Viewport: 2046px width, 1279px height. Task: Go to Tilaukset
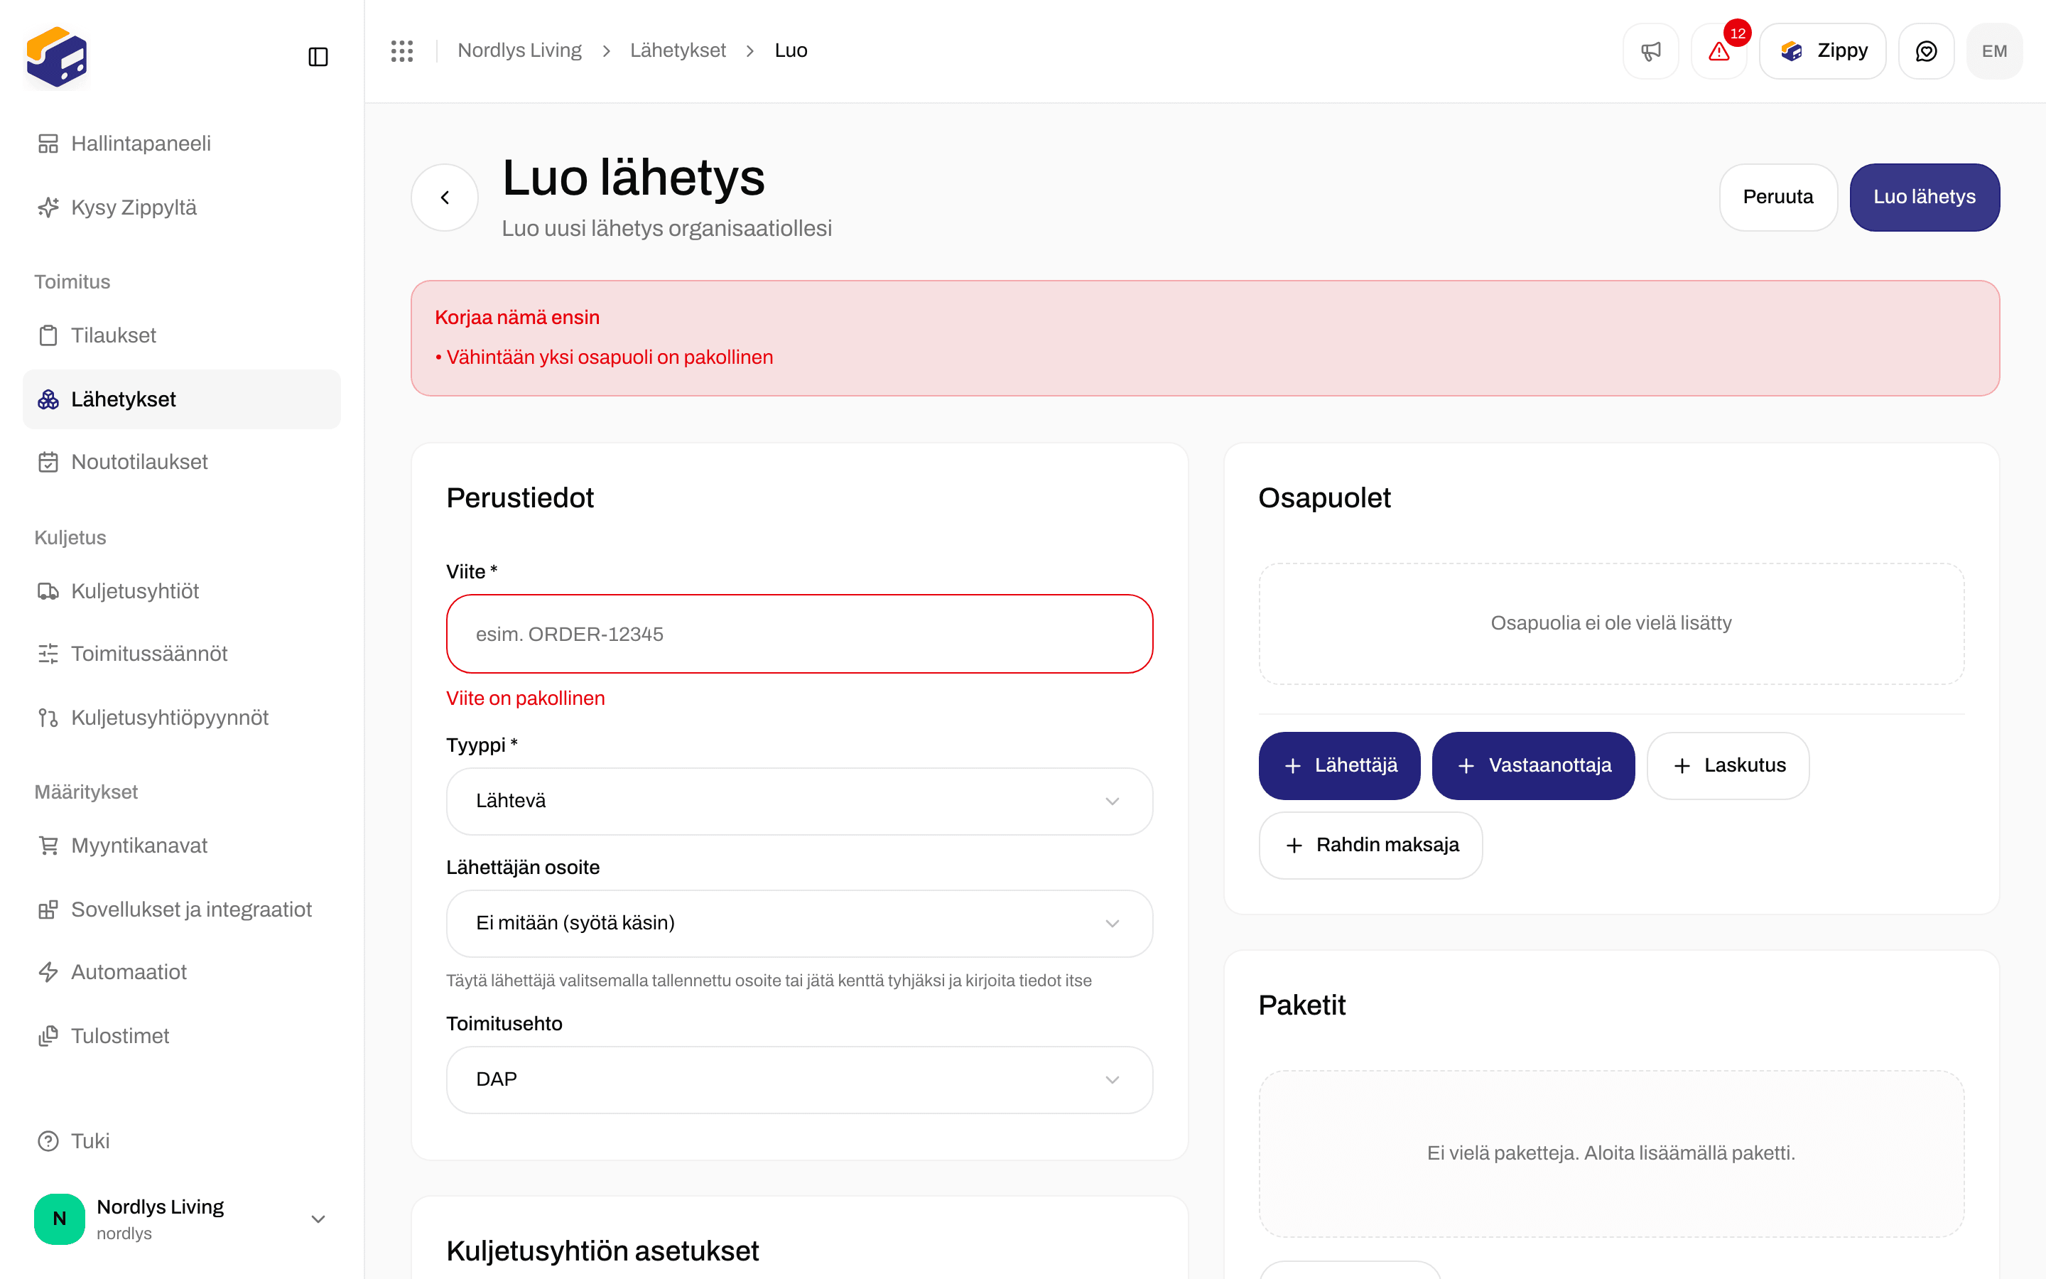pos(182,335)
